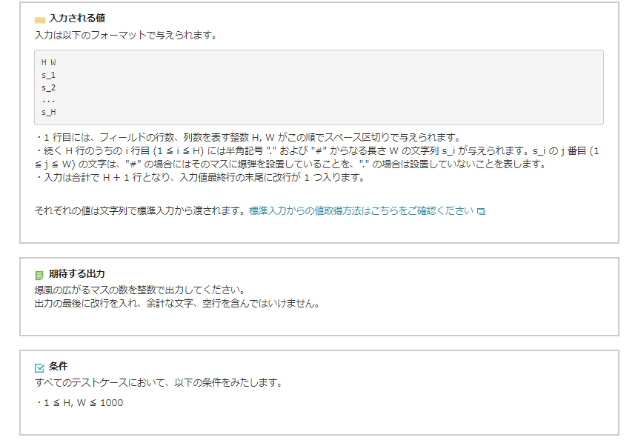Click the 条件 heading text
Image resolution: width=638 pixels, height=443 pixels.
[x=58, y=367]
